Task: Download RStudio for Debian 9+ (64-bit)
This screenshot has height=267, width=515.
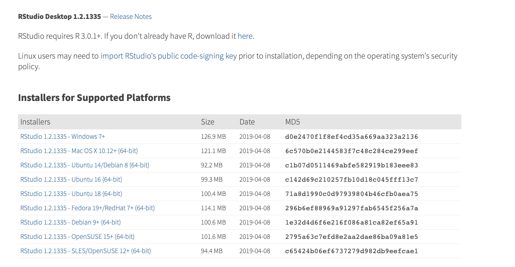Action: tap(70, 222)
